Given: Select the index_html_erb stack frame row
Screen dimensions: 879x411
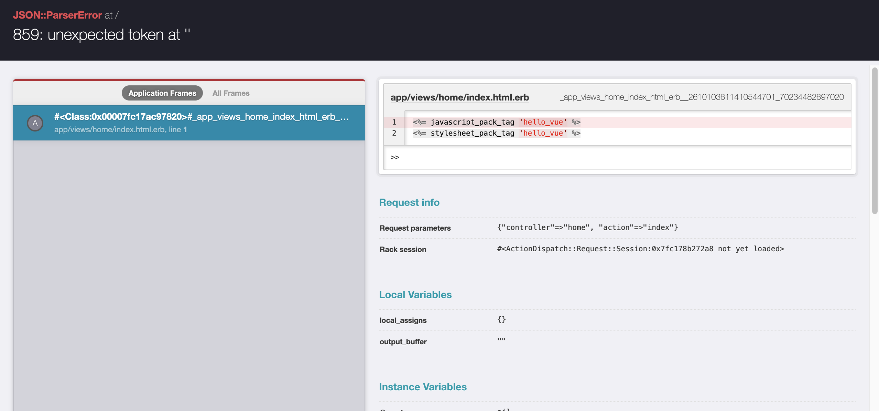Looking at the screenshot, I should pos(189,123).
